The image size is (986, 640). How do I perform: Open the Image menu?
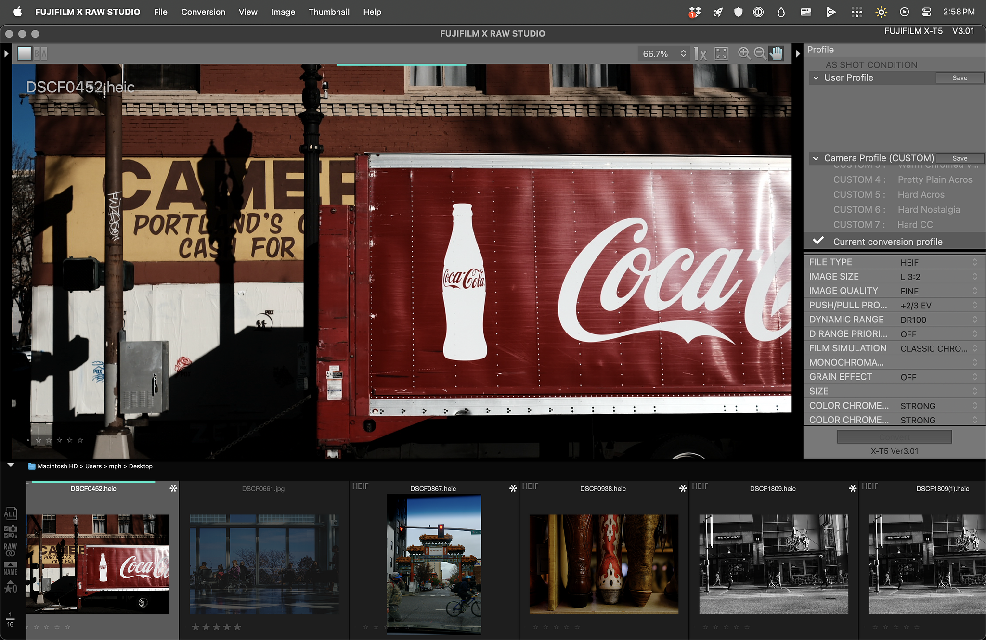point(283,12)
